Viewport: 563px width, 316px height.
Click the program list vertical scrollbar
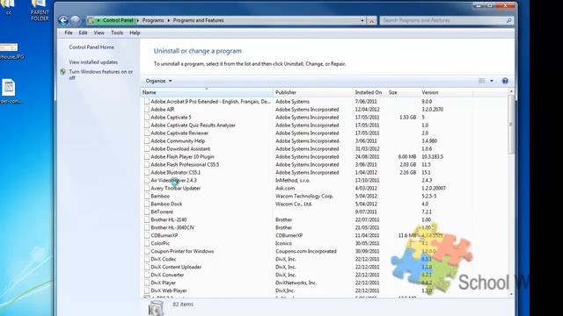click(511, 125)
